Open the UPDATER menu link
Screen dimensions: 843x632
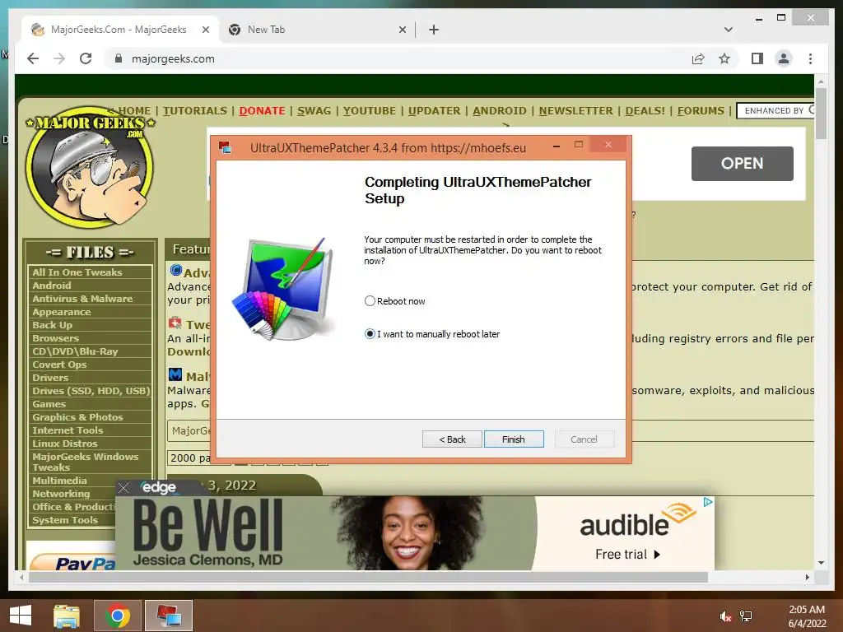tap(434, 111)
